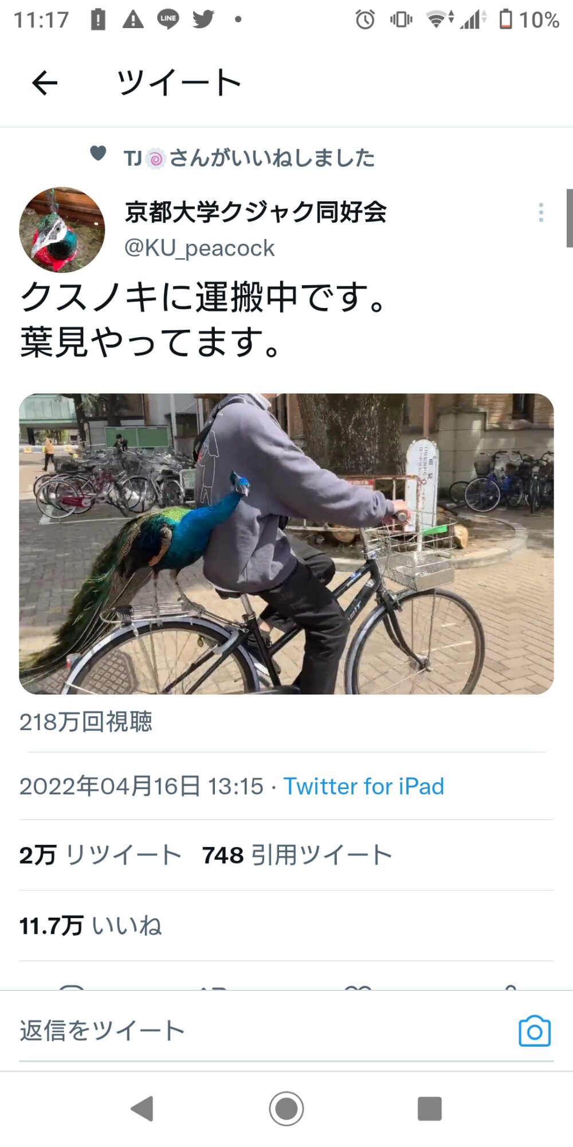Screen dimensions: 573x1147
Task: Tap the heart icon beside liked notice
Action: point(98,153)
